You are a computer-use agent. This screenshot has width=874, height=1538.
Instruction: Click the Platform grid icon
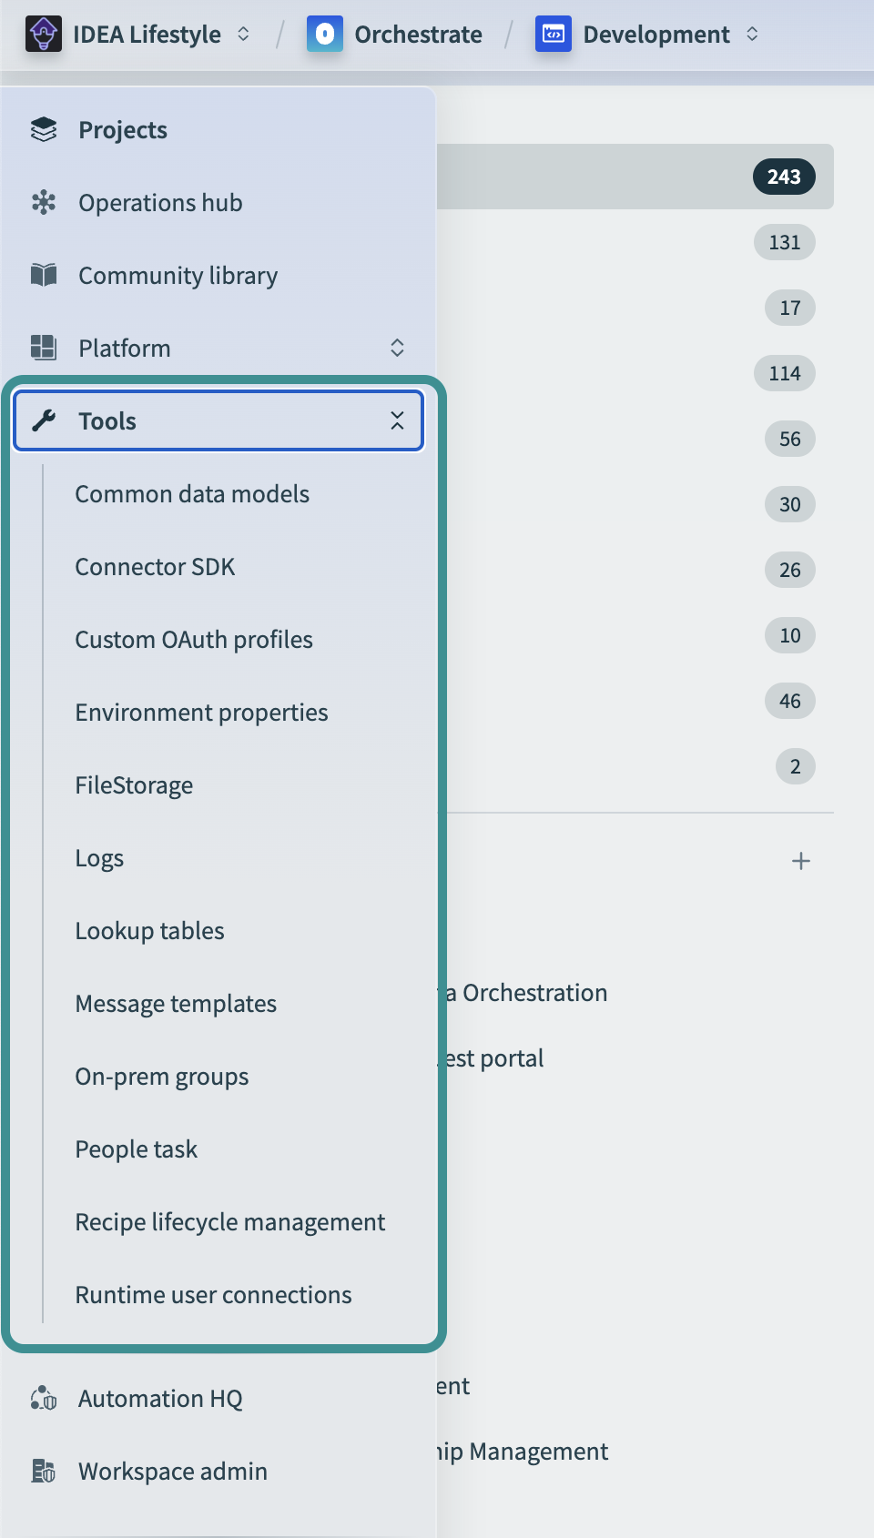pyautogui.click(x=44, y=348)
